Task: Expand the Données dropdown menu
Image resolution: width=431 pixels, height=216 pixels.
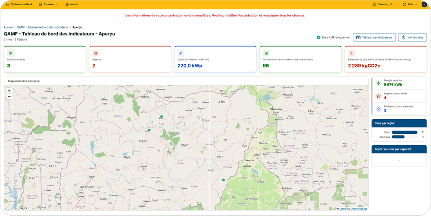Action: click(49, 4)
